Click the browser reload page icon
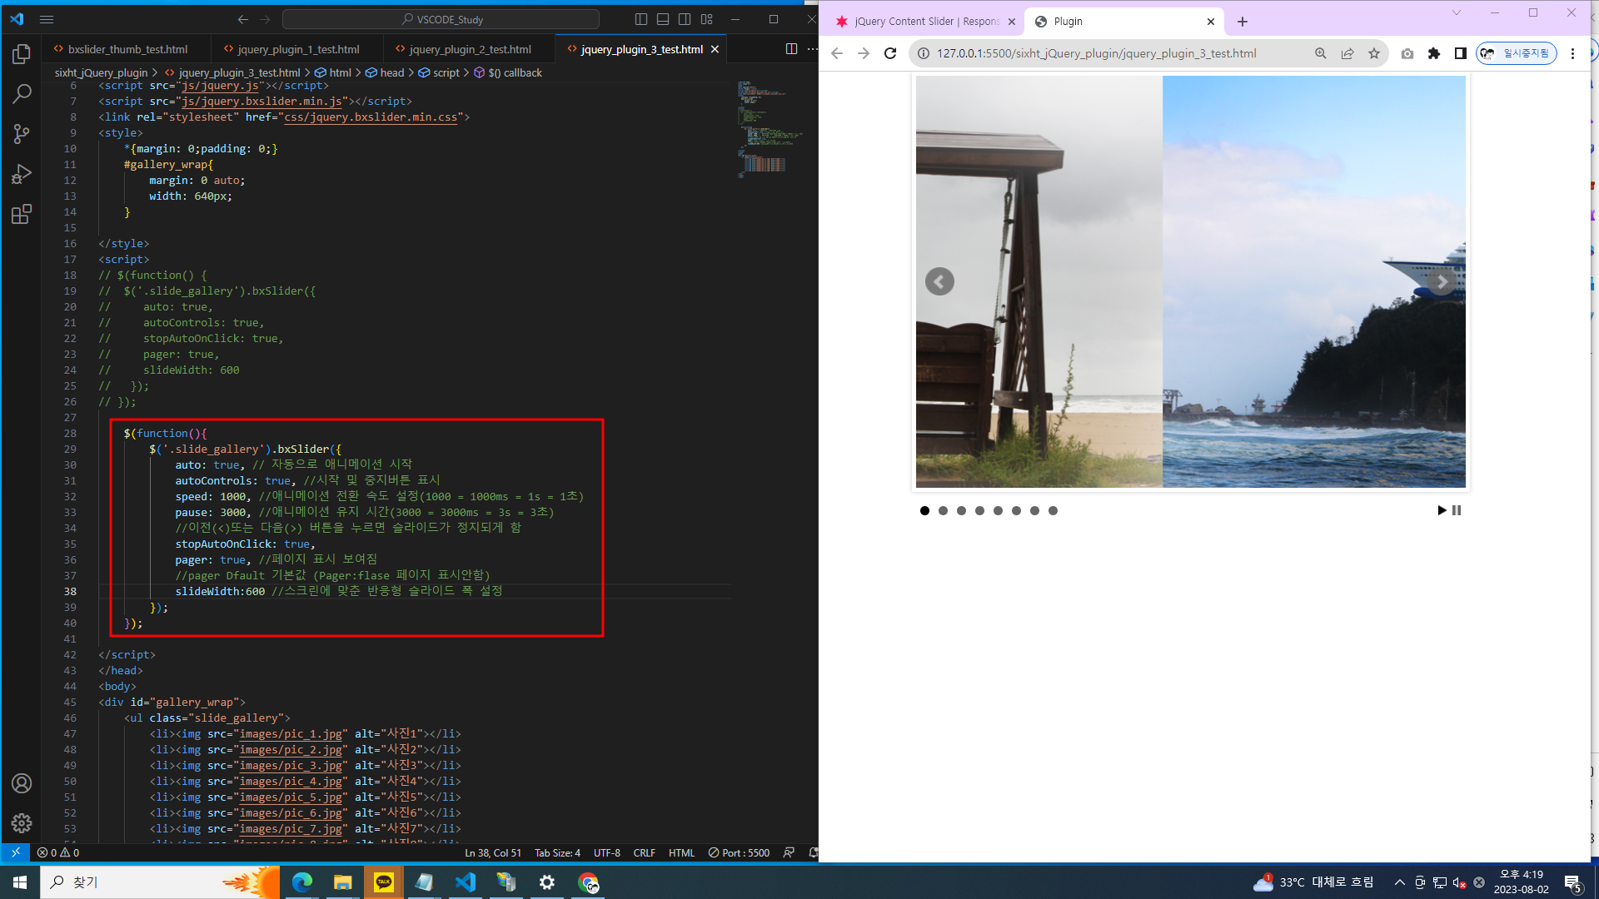This screenshot has height=899, width=1599. 890,53
